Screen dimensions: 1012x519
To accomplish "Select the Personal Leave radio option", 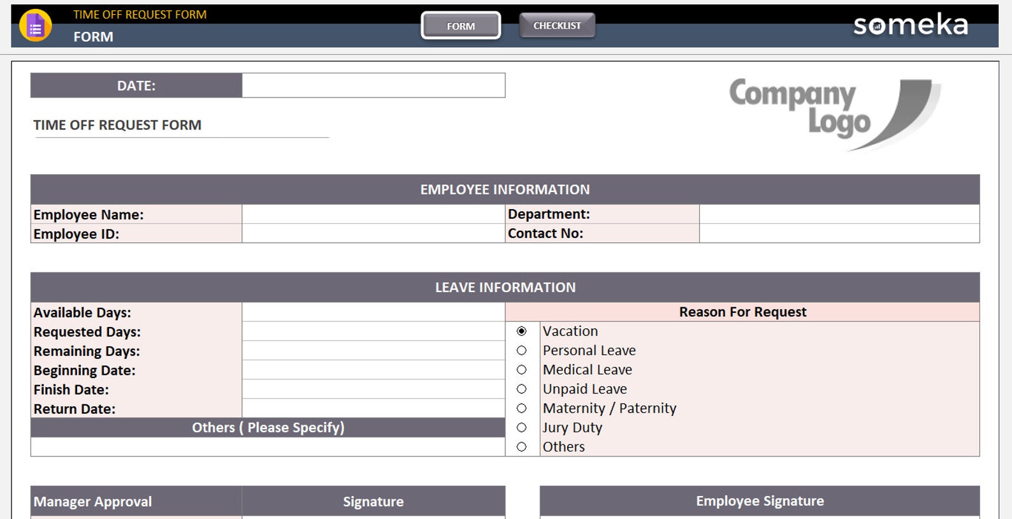I will click(521, 350).
